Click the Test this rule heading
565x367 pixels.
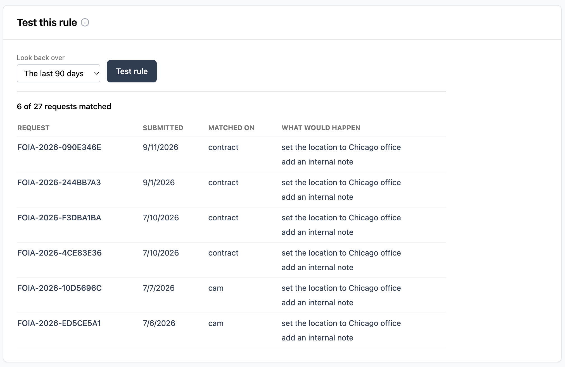47,22
